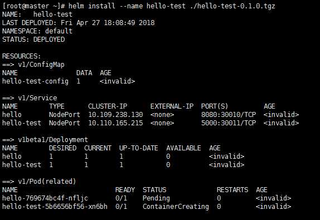The width and height of the screenshot is (320, 220).
Task: Click the helm install command text
Action: [172, 6]
